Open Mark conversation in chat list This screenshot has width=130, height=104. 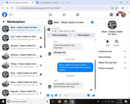tap(22, 29)
